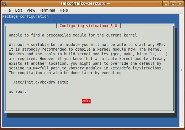Viewport: 185px width, 130px height.
Task: Click the 'It is strongly recommended' line
Action: (85, 49)
